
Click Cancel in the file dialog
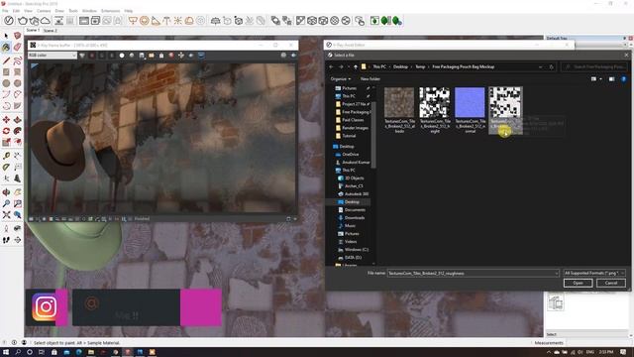(x=611, y=283)
